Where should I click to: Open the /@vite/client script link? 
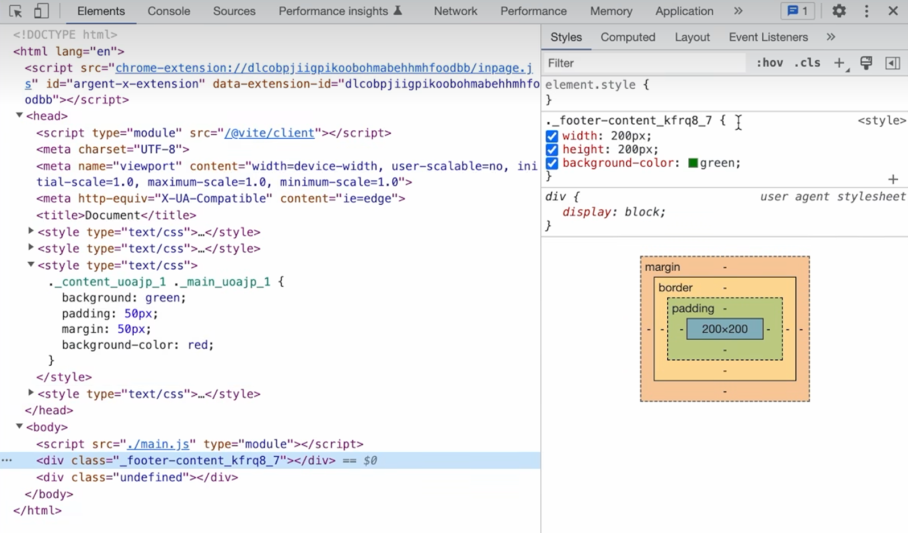coord(269,133)
